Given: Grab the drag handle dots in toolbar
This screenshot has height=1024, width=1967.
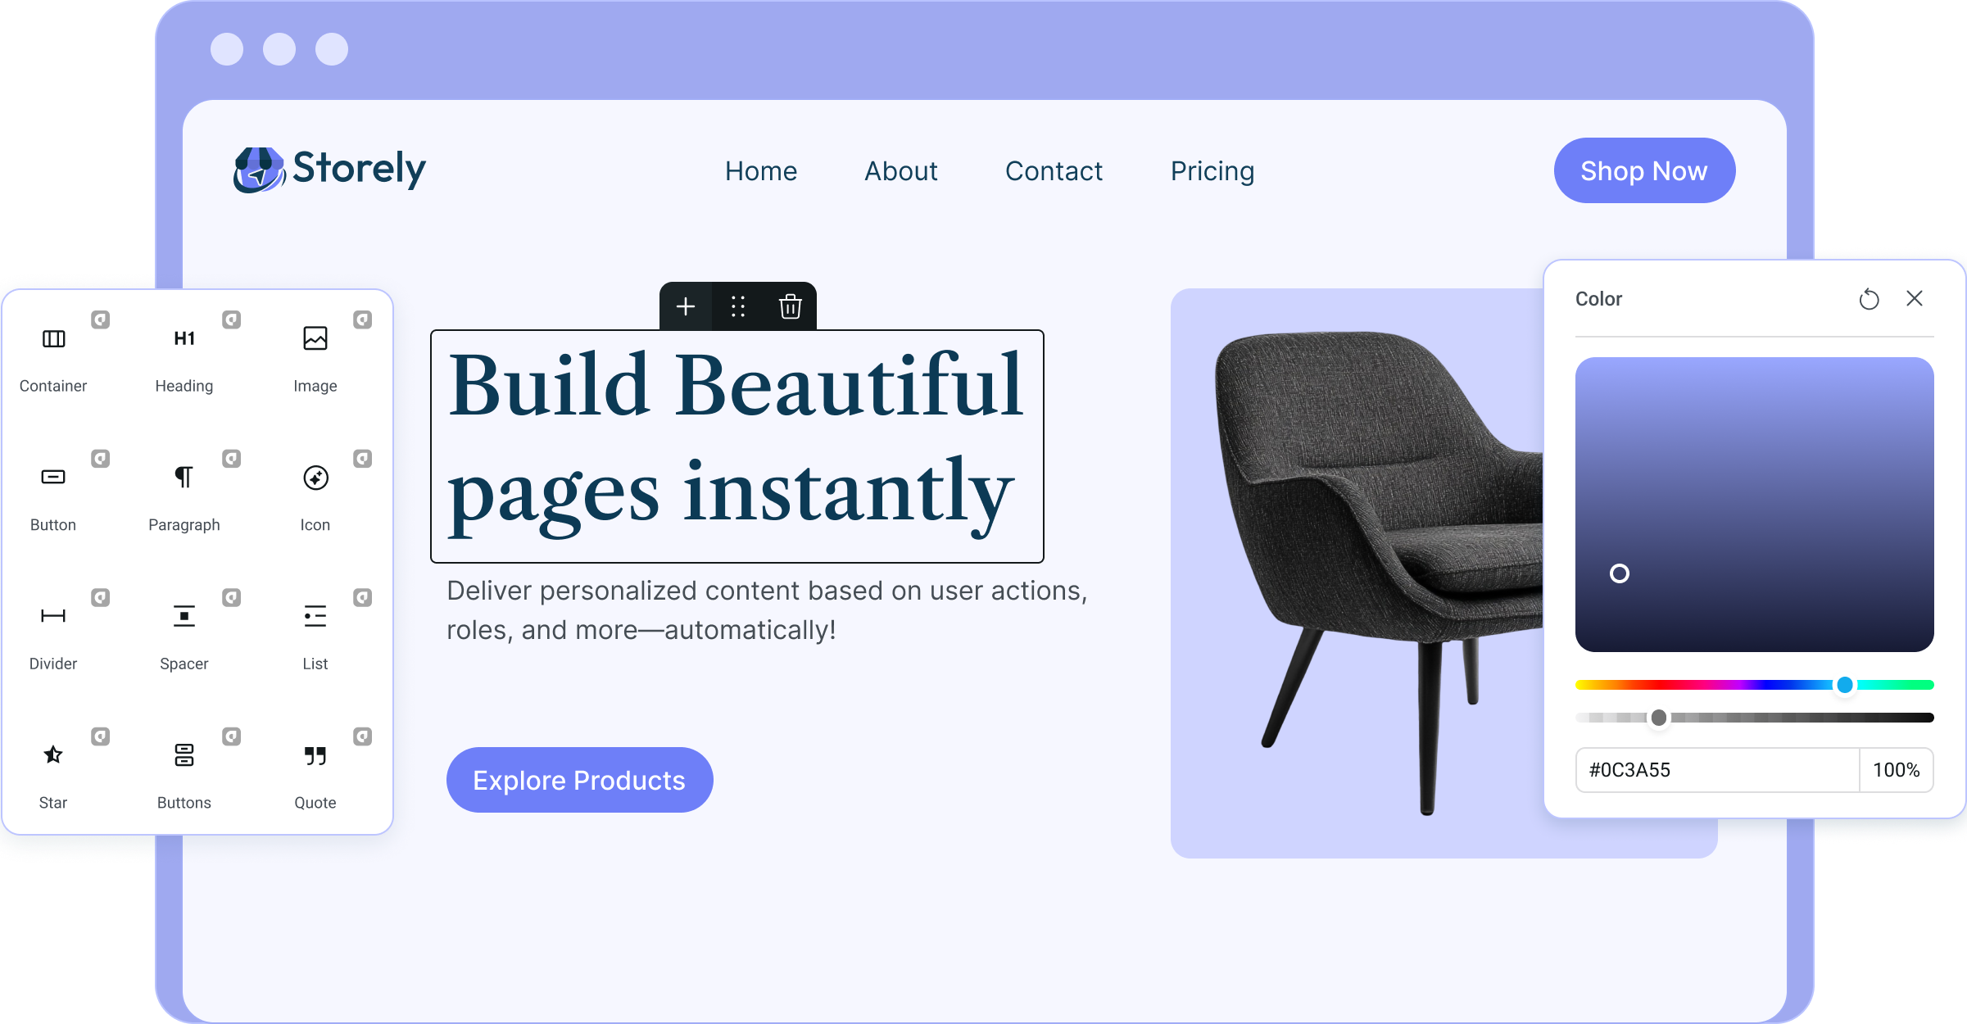Looking at the screenshot, I should tap(738, 306).
